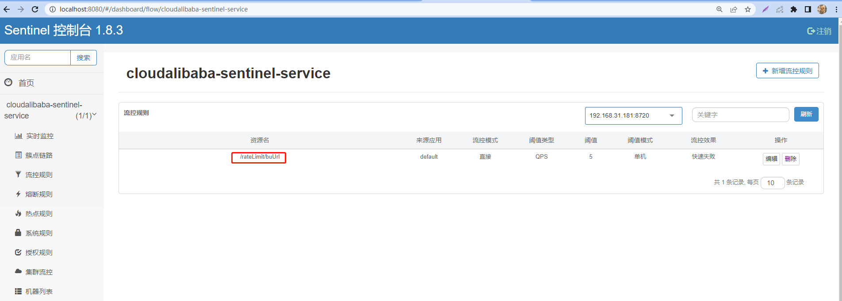Edit the /rateLimit/buUrl rule with 编辑
842x301 pixels.
pos(771,159)
